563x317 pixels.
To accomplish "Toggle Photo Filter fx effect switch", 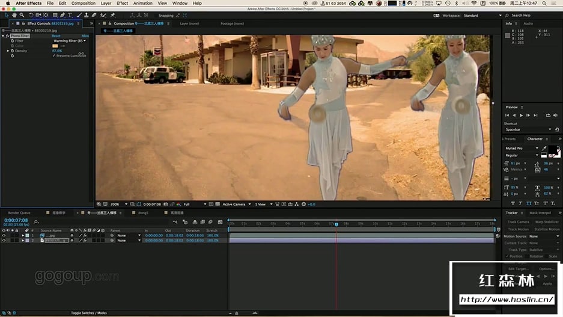I will 7,36.
